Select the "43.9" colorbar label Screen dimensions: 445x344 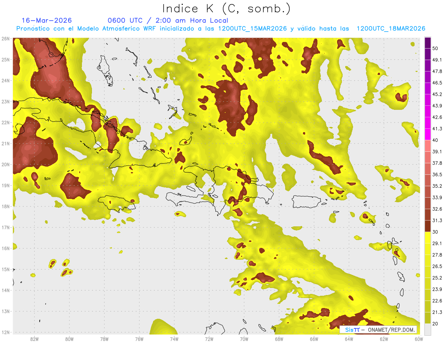click(437, 106)
